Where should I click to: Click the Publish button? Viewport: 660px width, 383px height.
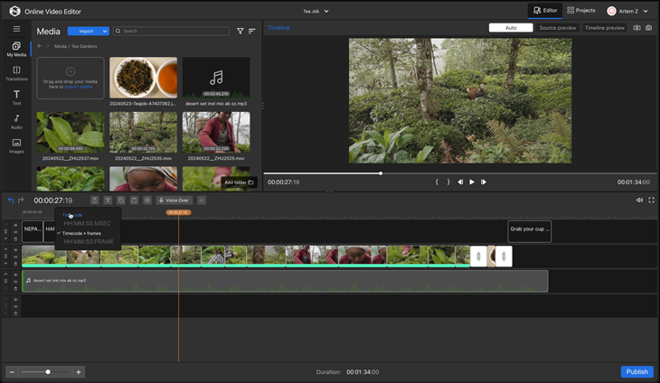click(636, 371)
